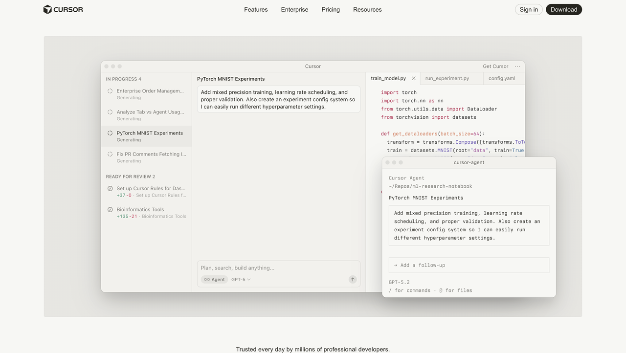Click the Add a follow-up field in cursor-agent

pos(469,265)
